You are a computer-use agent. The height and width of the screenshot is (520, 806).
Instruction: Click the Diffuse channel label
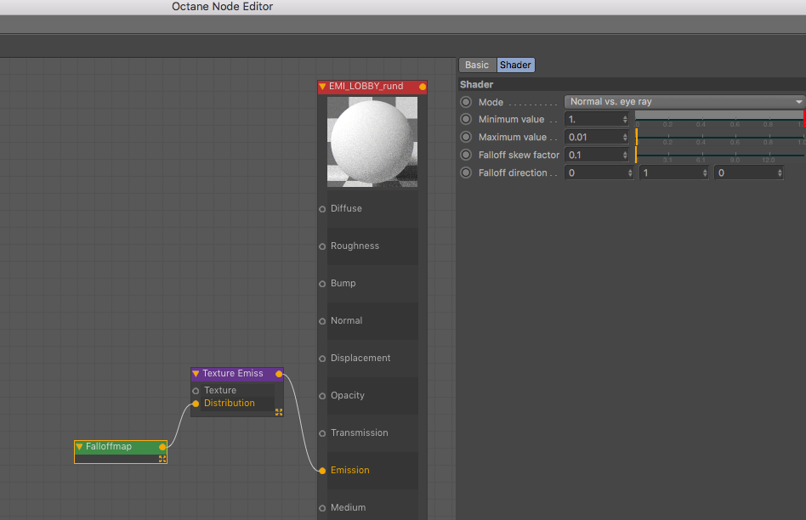tap(346, 209)
